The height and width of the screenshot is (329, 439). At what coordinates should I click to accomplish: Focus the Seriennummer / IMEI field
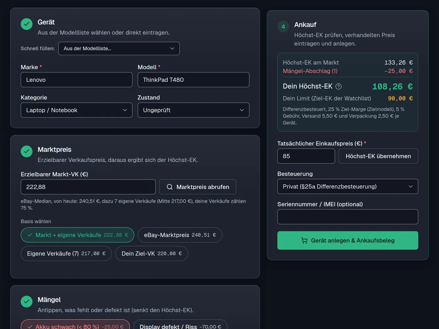(348, 217)
